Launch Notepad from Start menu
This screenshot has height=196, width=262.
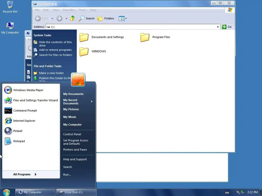pyautogui.click(x=31, y=141)
